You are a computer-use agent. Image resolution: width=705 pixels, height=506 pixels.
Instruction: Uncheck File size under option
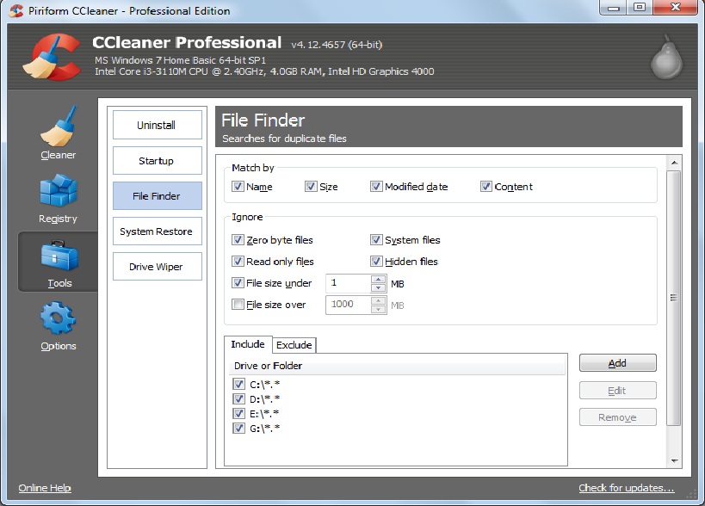[x=238, y=282]
